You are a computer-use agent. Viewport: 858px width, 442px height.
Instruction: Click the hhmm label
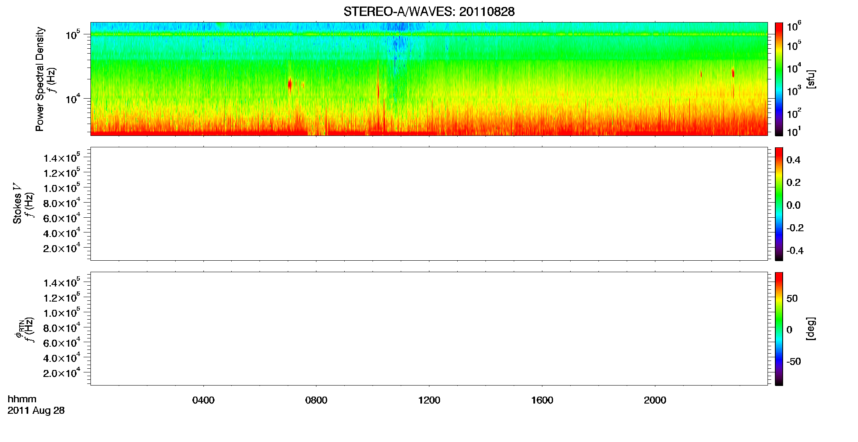[22, 399]
